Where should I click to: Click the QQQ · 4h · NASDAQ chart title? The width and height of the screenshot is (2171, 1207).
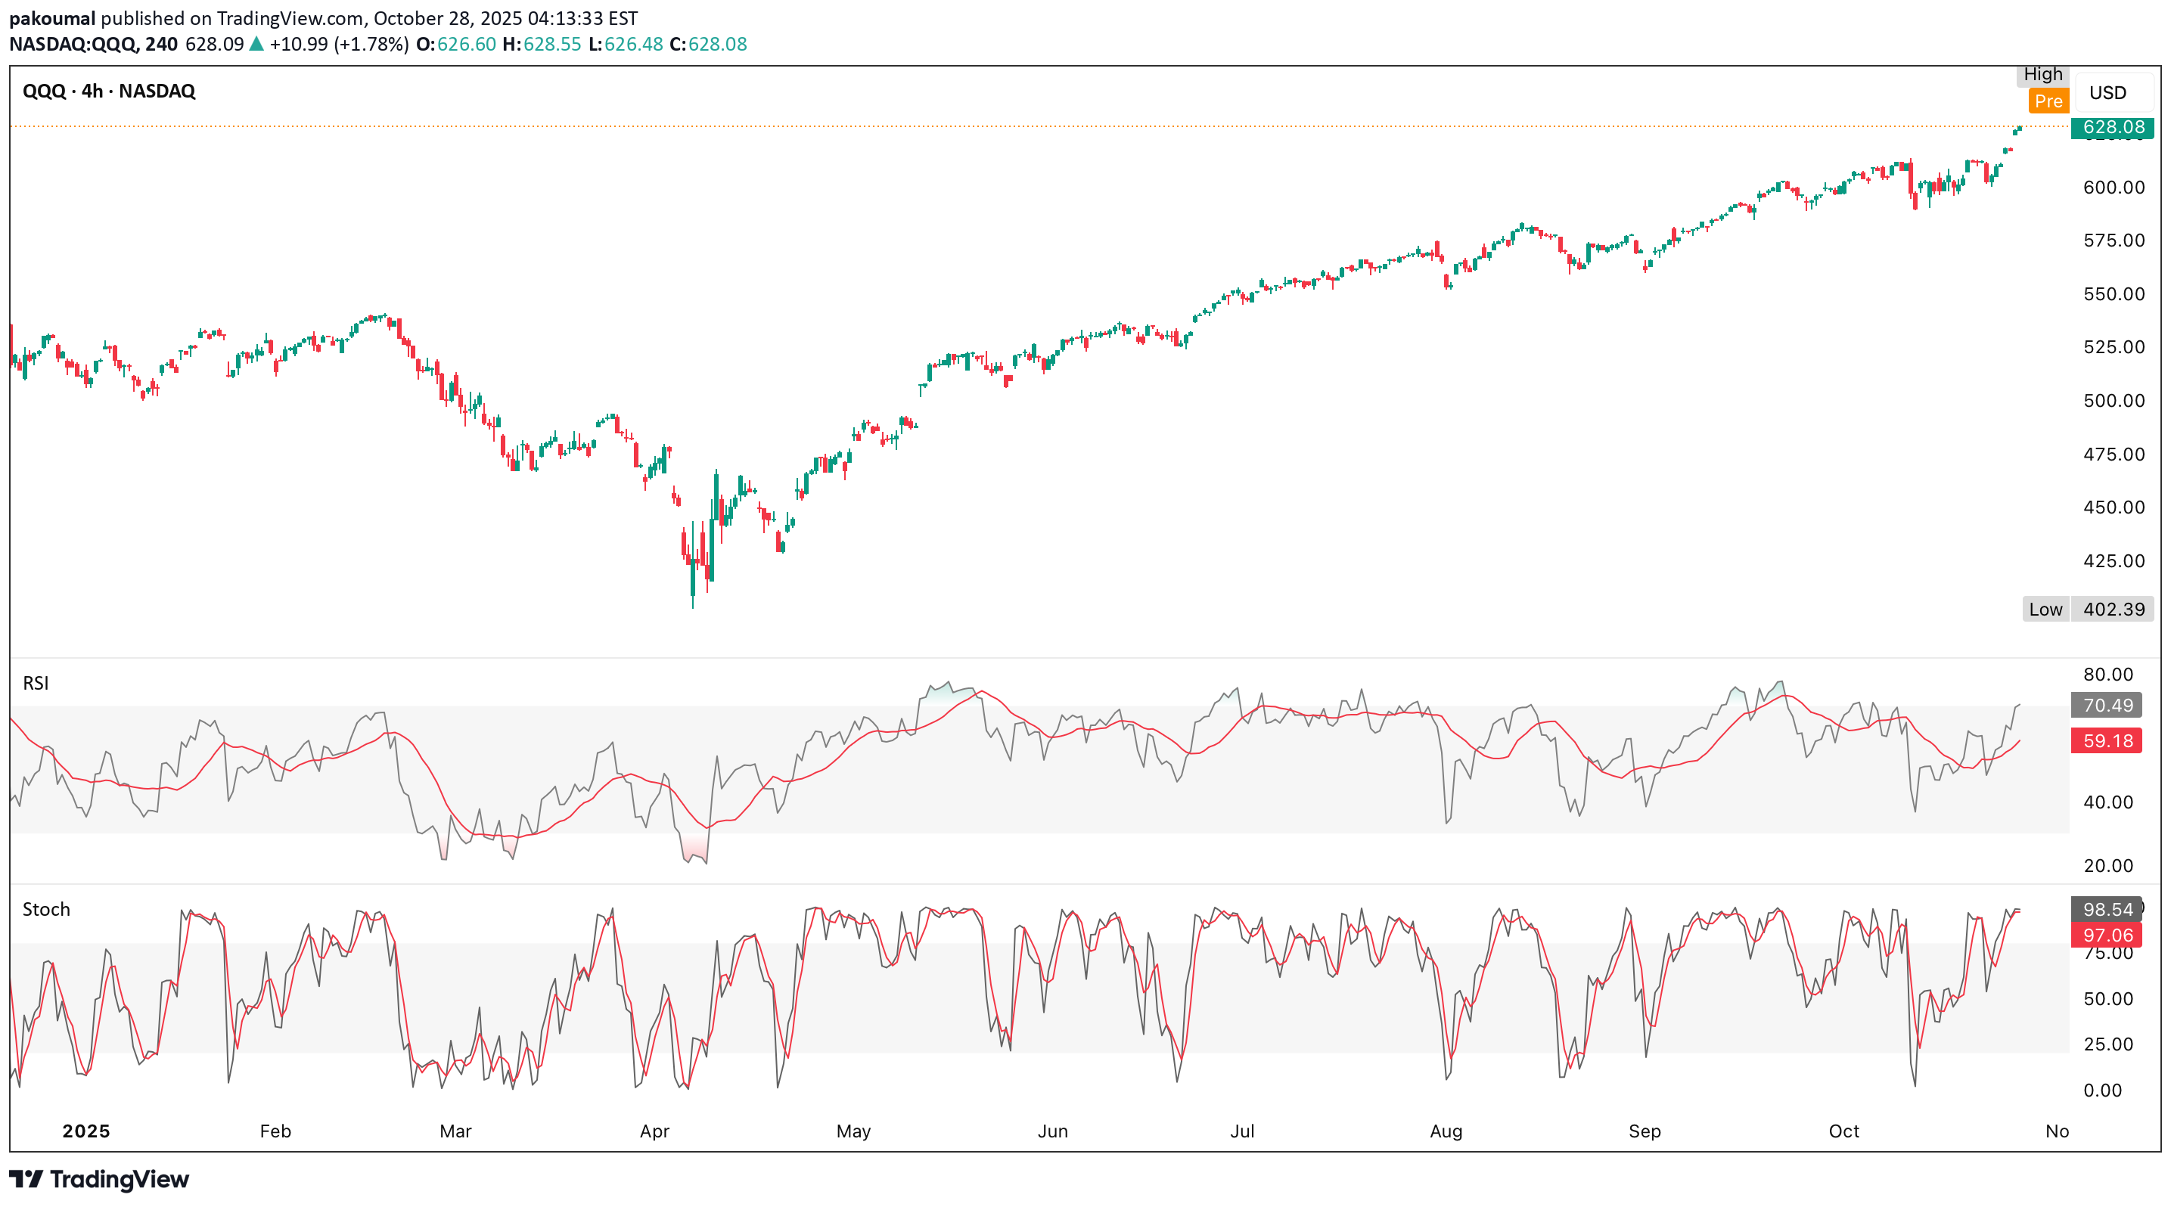(109, 91)
